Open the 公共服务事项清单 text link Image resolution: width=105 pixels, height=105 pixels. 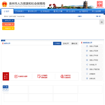click(x=44, y=76)
